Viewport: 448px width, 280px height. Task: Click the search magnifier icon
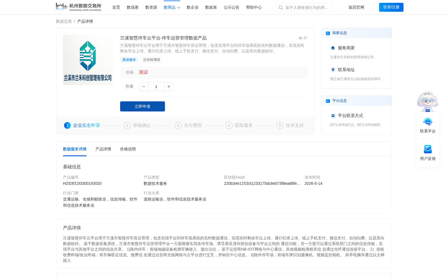click(x=281, y=8)
